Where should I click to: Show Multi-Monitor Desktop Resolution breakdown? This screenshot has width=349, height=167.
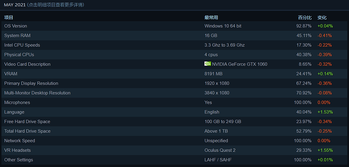click(174, 93)
